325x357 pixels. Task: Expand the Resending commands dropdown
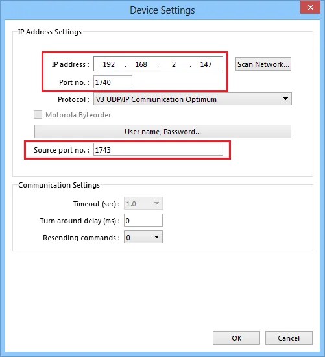coord(143,237)
